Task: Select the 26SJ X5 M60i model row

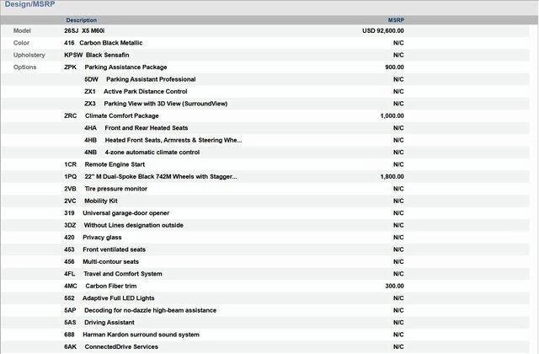Action: pos(91,30)
